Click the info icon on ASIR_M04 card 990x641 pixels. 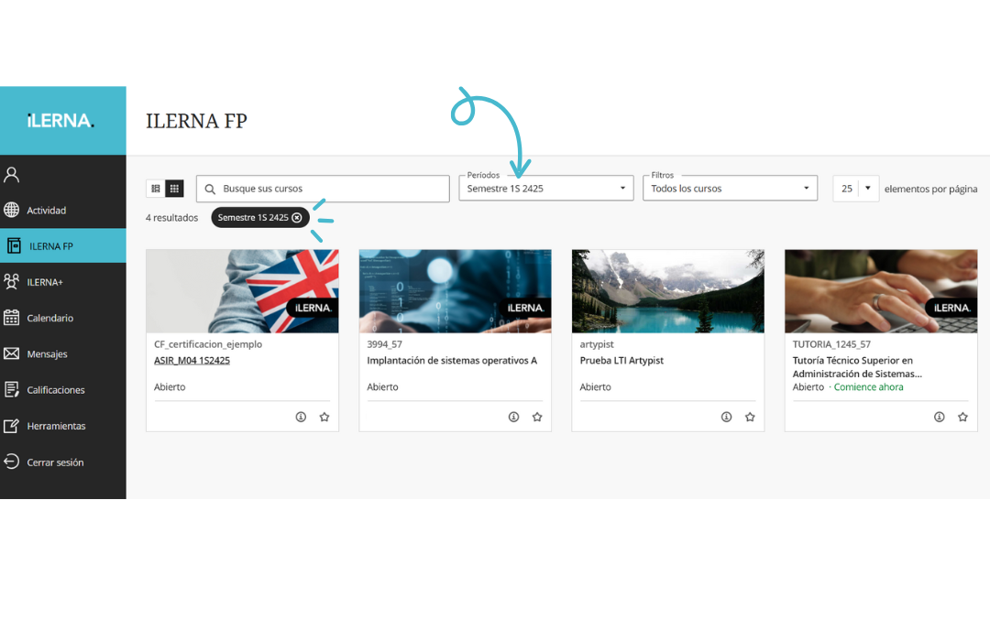click(x=302, y=417)
